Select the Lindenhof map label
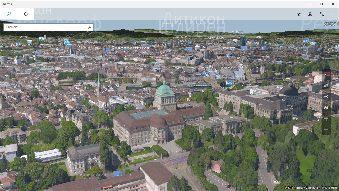 pos(106,80)
